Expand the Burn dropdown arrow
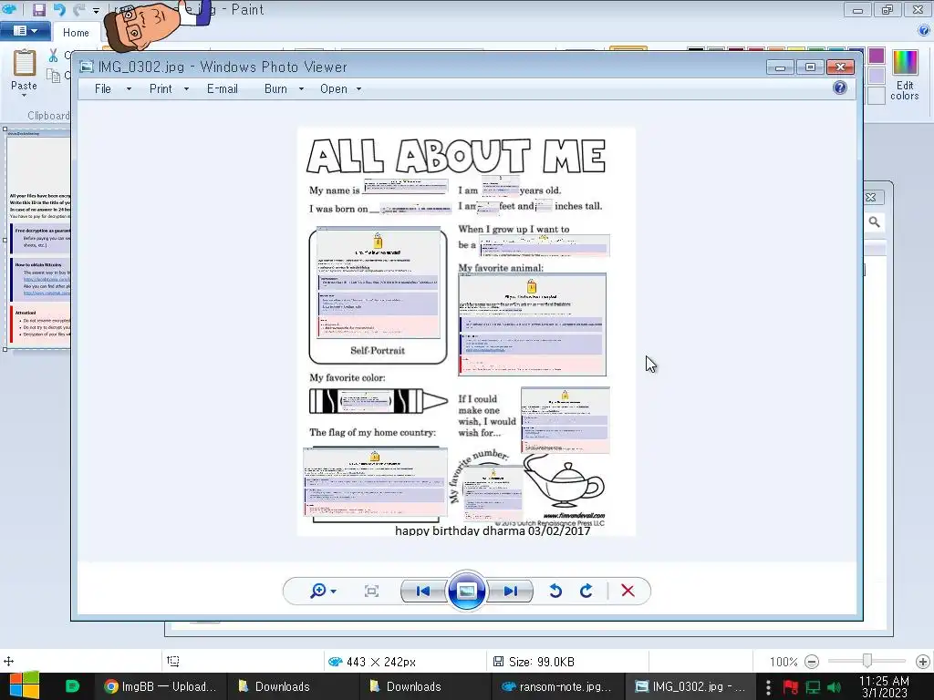The width and height of the screenshot is (934, 700). tap(301, 89)
